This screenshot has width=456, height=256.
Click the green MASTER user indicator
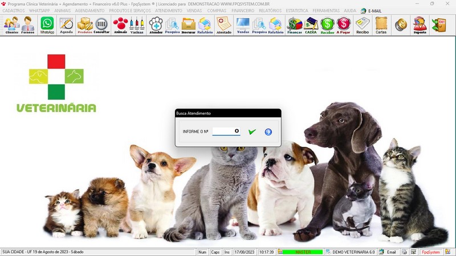303,252
